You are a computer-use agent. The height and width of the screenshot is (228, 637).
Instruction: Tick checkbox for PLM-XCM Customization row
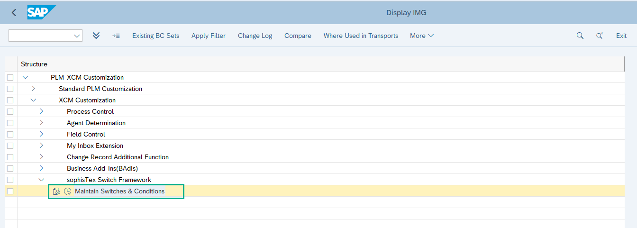(x=10, y=78)
